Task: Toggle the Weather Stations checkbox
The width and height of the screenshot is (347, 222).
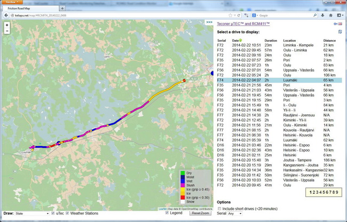Action: coord(67,213)
